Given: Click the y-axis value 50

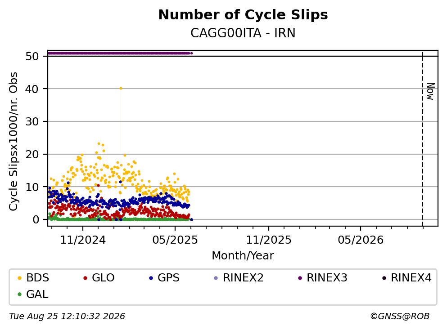Looking at the screenshot, I should coord(32,56).
